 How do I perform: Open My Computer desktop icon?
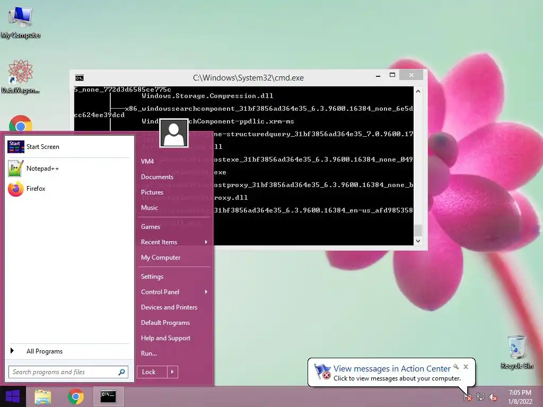coord(21,21)
